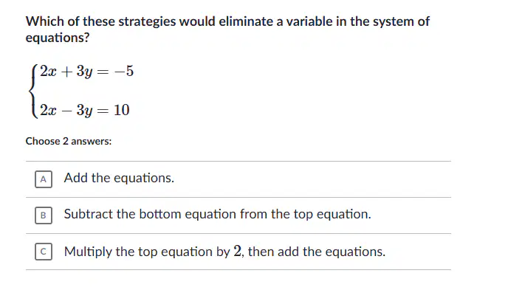Check answer box B
This screenshot has height=290, width=508.
pyautogui.click(x=44, y=215)
